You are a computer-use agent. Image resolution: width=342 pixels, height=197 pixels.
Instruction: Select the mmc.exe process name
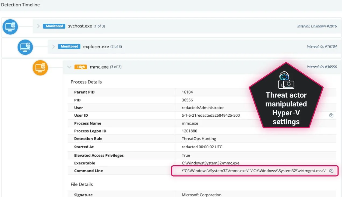tap(99, 67)
